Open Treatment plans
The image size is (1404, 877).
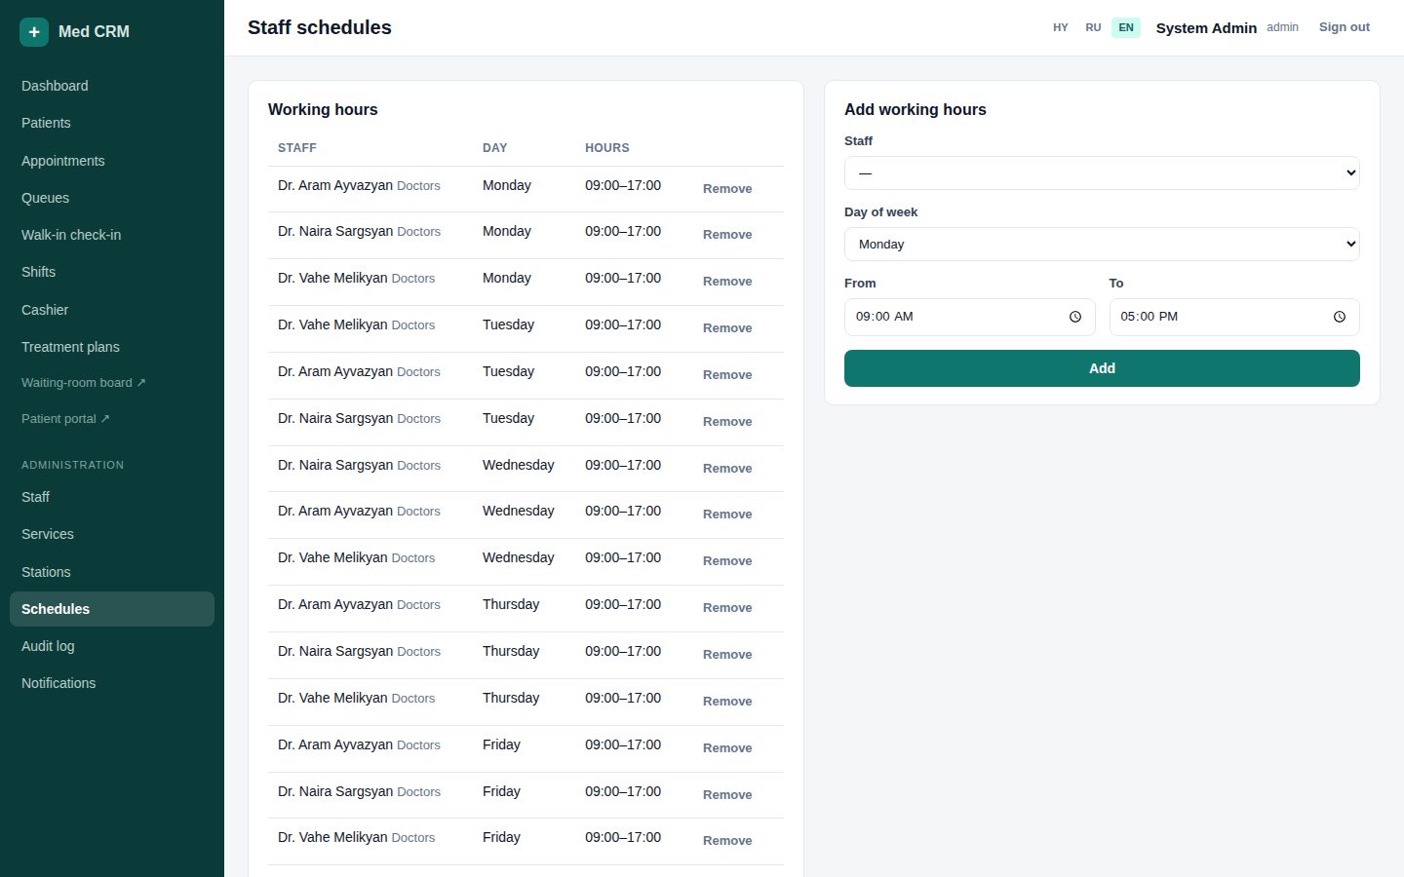pyautogui.click(x=112, y=347)
